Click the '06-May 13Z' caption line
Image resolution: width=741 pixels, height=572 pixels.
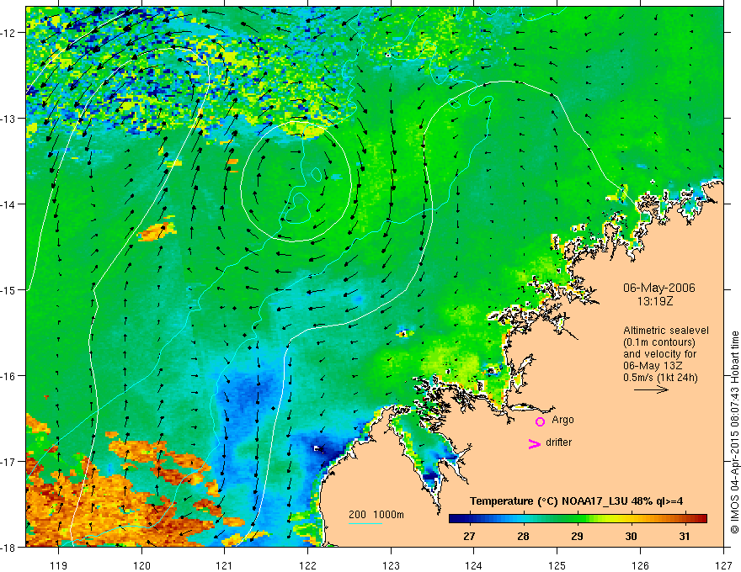652,366
